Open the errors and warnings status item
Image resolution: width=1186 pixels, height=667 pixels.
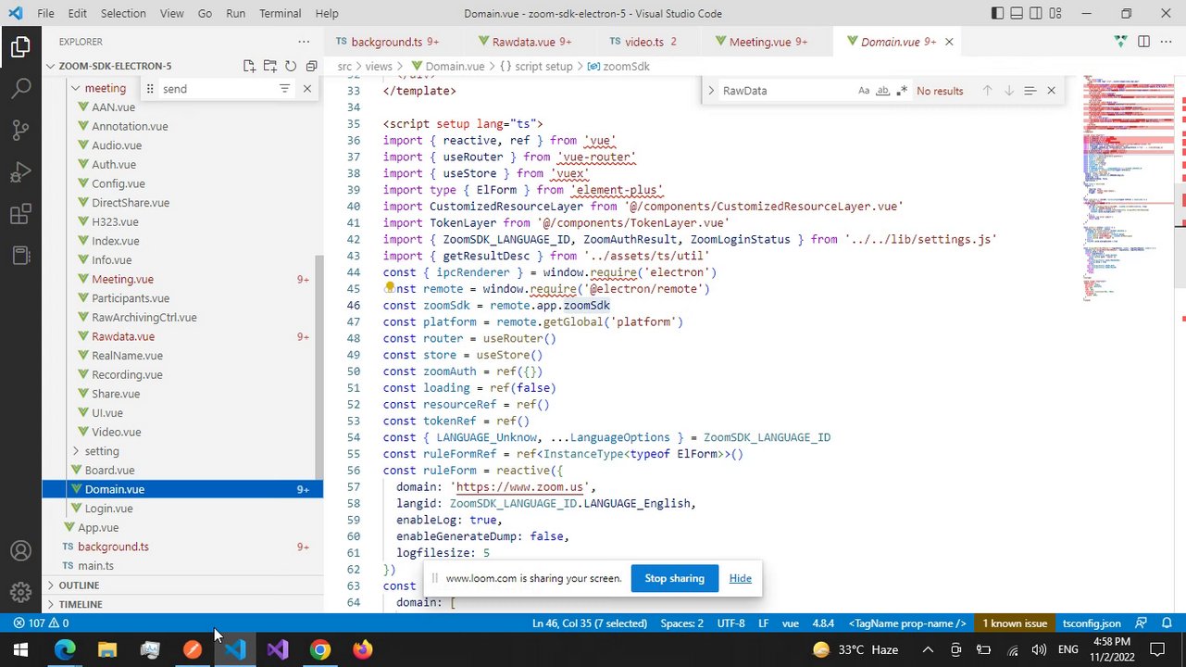pyautogui.click(x=42, y=623)
